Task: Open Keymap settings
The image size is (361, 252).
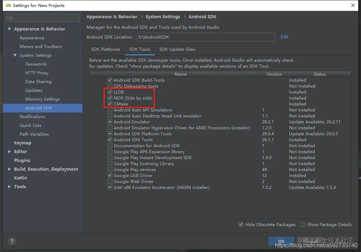Action: point(22,143)
